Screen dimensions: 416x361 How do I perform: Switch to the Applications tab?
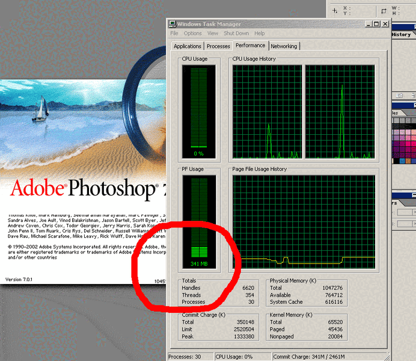(x=188, y=46)
